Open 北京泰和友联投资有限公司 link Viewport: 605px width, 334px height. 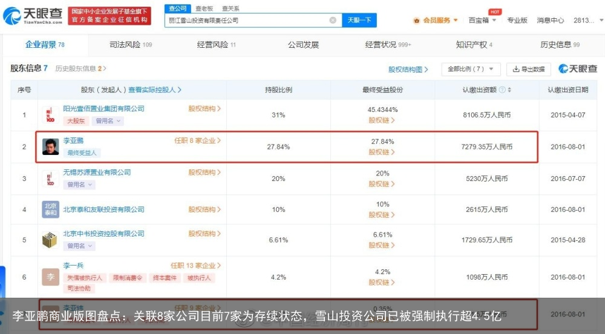pyautogui.click(x=104, y=209)
